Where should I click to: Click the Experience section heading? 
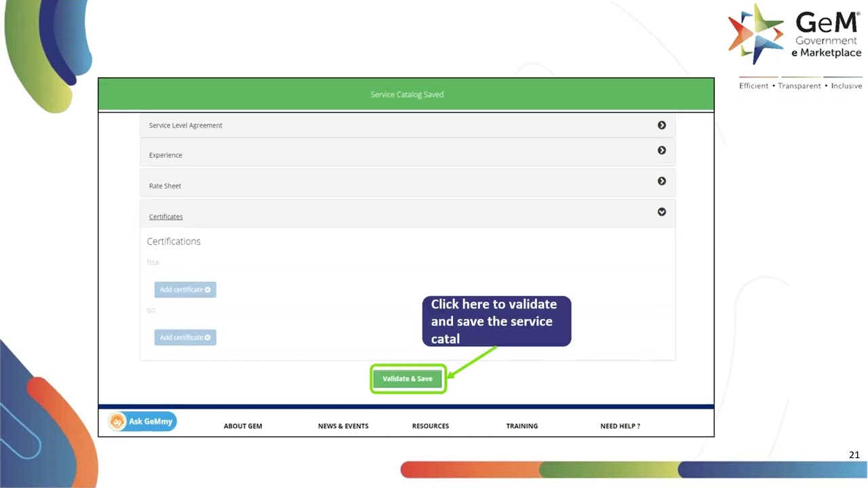pos(165,155)
